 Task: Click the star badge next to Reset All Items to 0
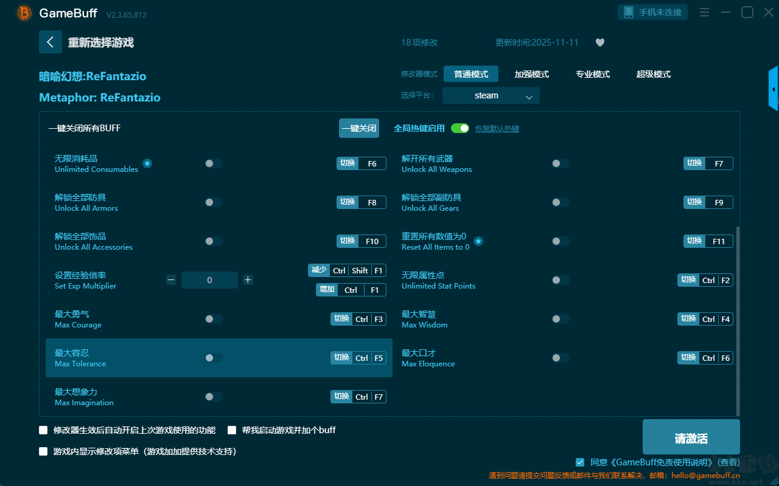(478, 241)
